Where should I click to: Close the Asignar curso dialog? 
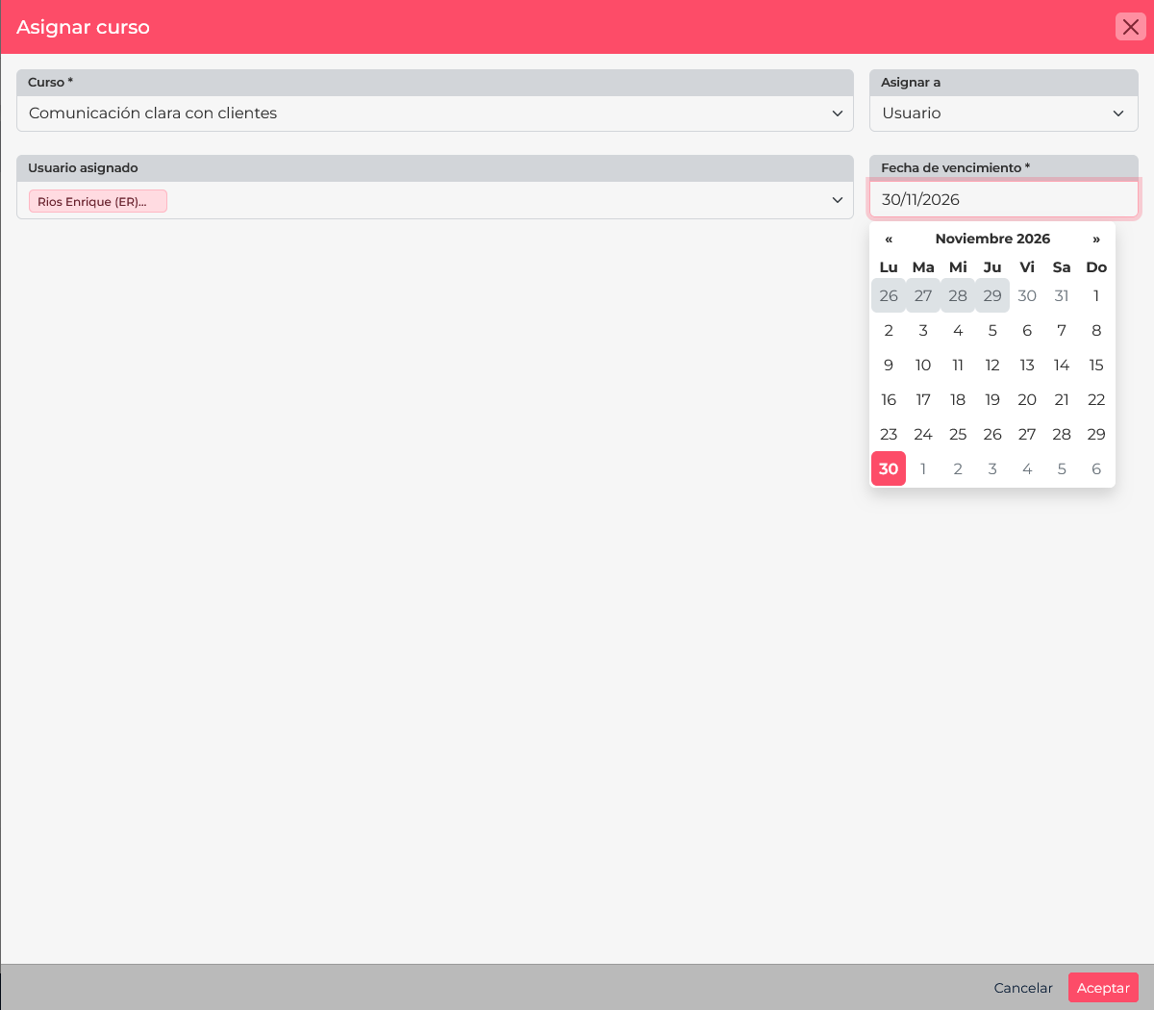1131,27
